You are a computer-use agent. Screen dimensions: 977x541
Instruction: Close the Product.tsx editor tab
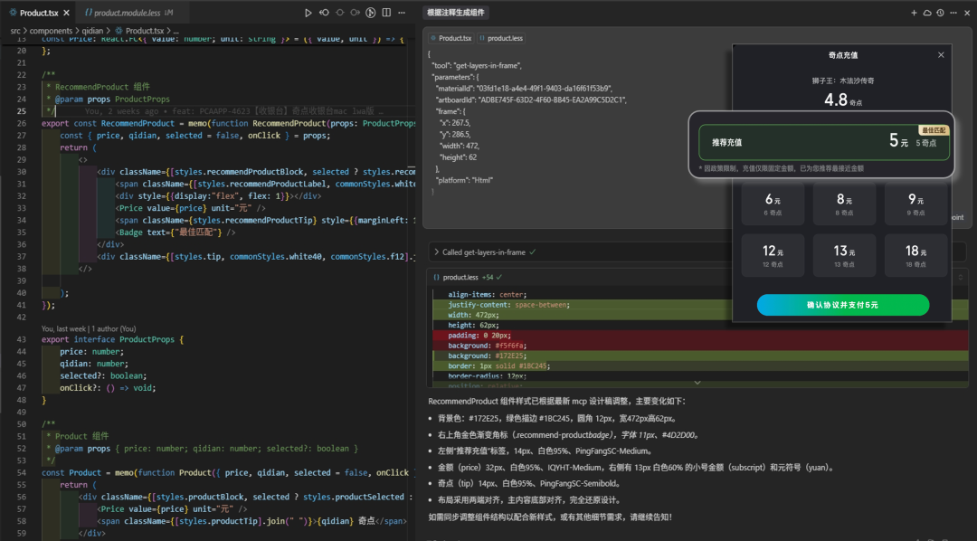(x=67, y=13)
